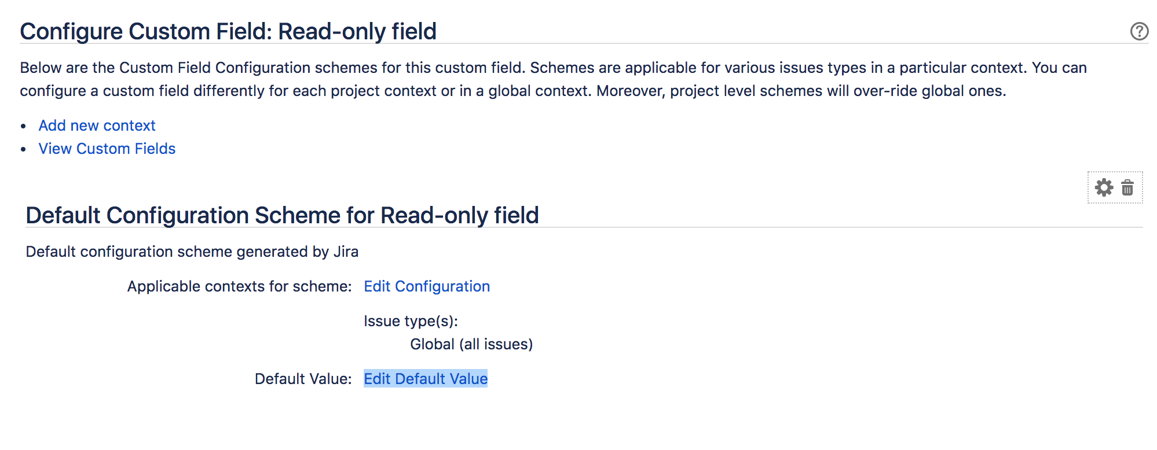This screenshot has width=1157, height=450.
Task: Click Edit Configuration for applicable contexts
Action: click(x=427, y=286)
